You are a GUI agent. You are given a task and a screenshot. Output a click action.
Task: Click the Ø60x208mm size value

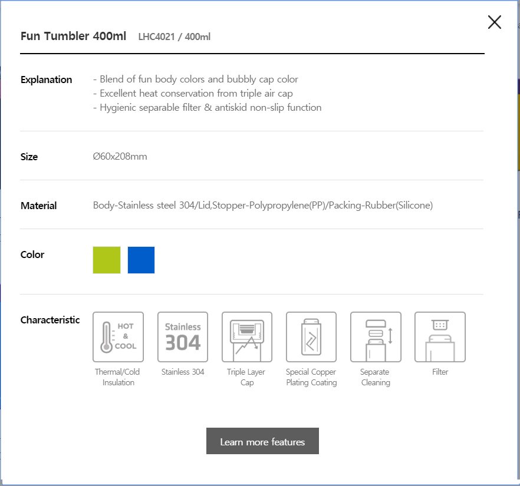120,156
